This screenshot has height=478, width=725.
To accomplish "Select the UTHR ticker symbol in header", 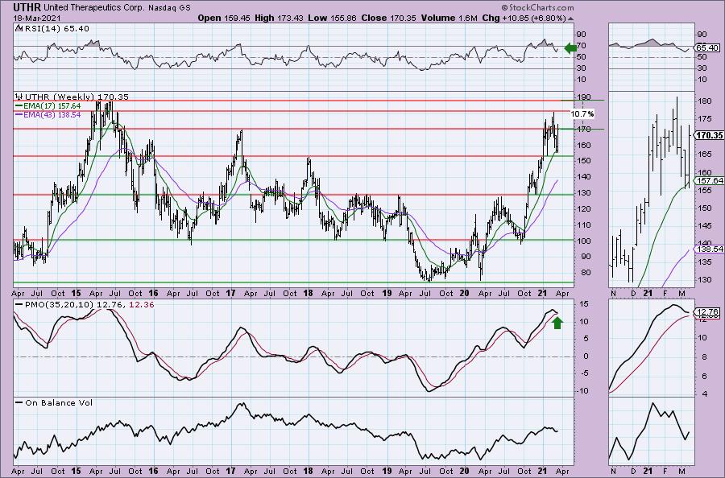I will [27, 7].
